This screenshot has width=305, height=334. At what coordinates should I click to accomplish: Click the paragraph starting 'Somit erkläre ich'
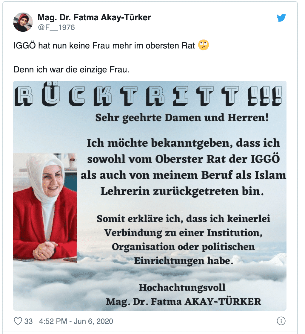coord(184,240)
